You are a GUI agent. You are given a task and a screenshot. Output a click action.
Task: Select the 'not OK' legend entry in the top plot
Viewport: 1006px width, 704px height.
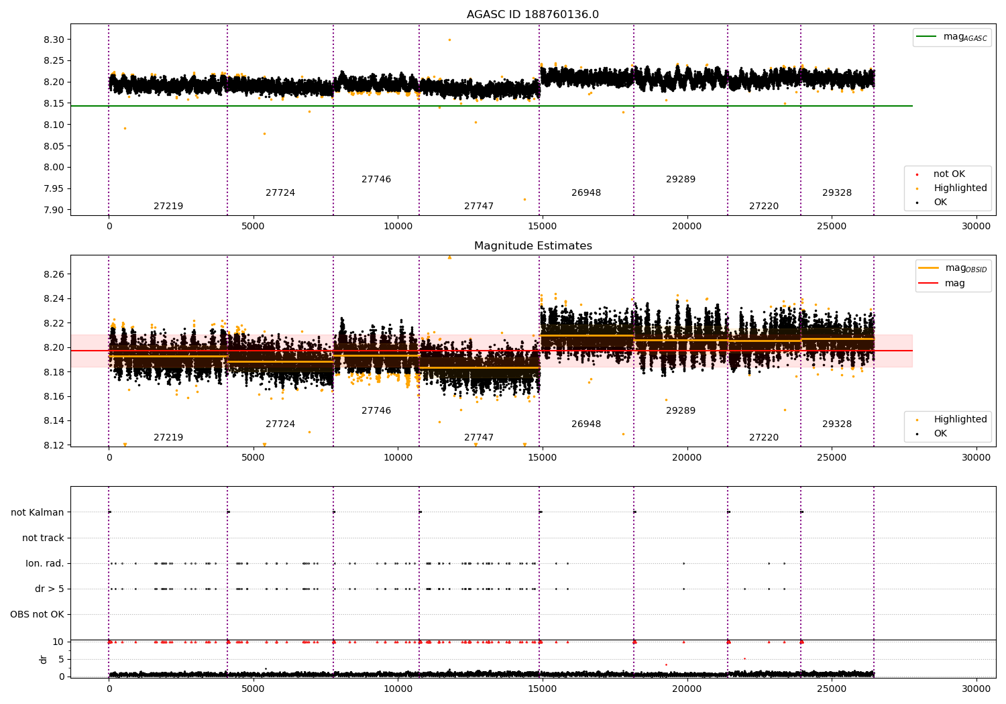[949, 174]
